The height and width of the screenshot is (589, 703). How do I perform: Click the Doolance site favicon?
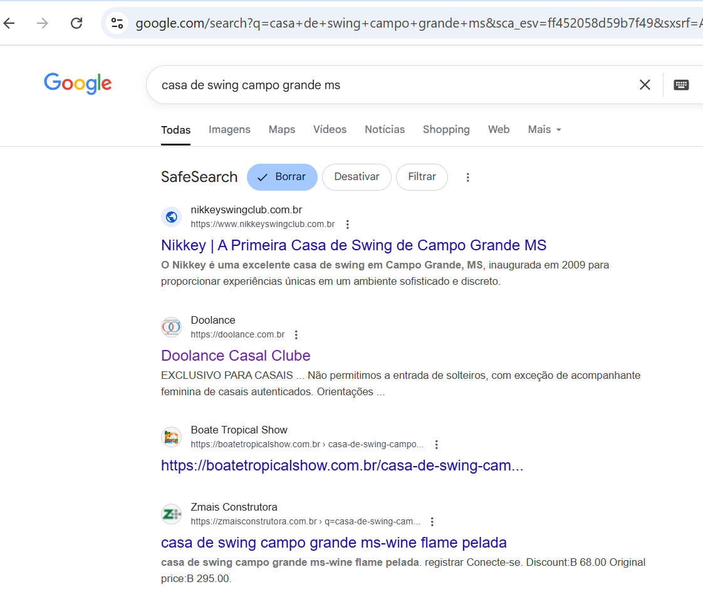coord(171,327)
